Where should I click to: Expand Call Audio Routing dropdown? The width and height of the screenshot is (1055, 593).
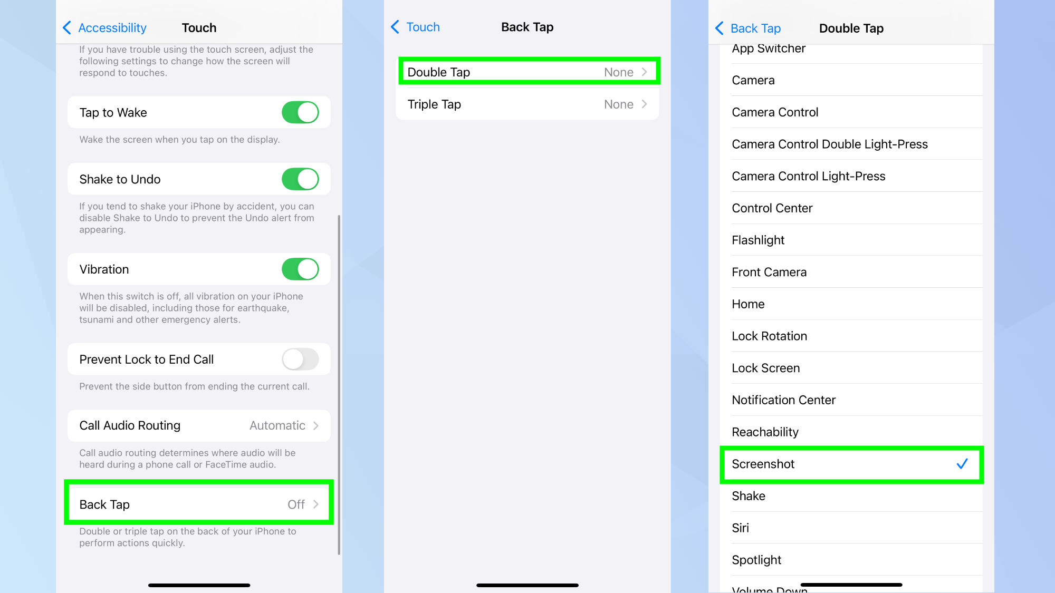point(199,425)
